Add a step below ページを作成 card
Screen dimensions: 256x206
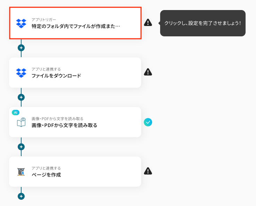click(x=21, y=196)
